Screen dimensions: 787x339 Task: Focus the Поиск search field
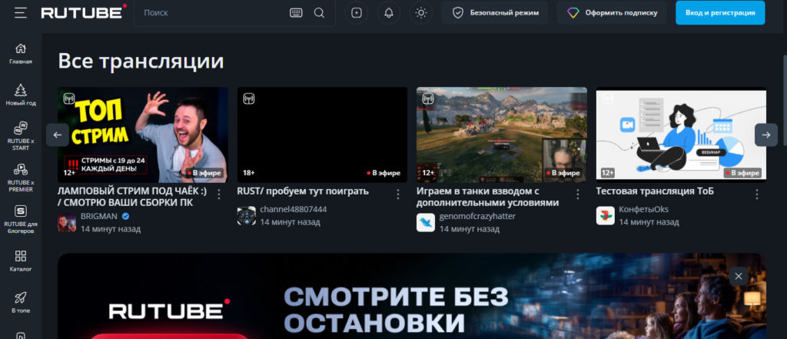[211, 13]
